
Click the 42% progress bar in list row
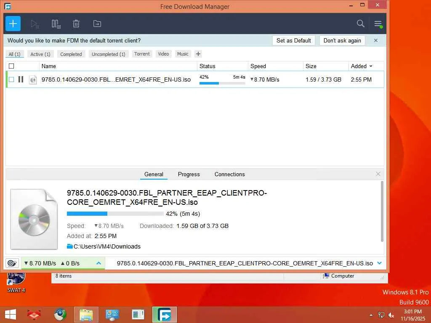[222, 83]
